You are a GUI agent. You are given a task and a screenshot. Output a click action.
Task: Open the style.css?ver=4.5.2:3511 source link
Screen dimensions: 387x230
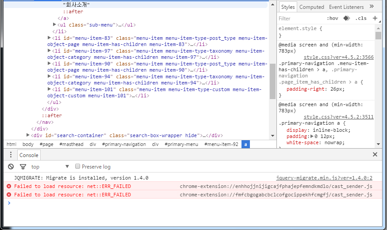[x=339, y=117]
